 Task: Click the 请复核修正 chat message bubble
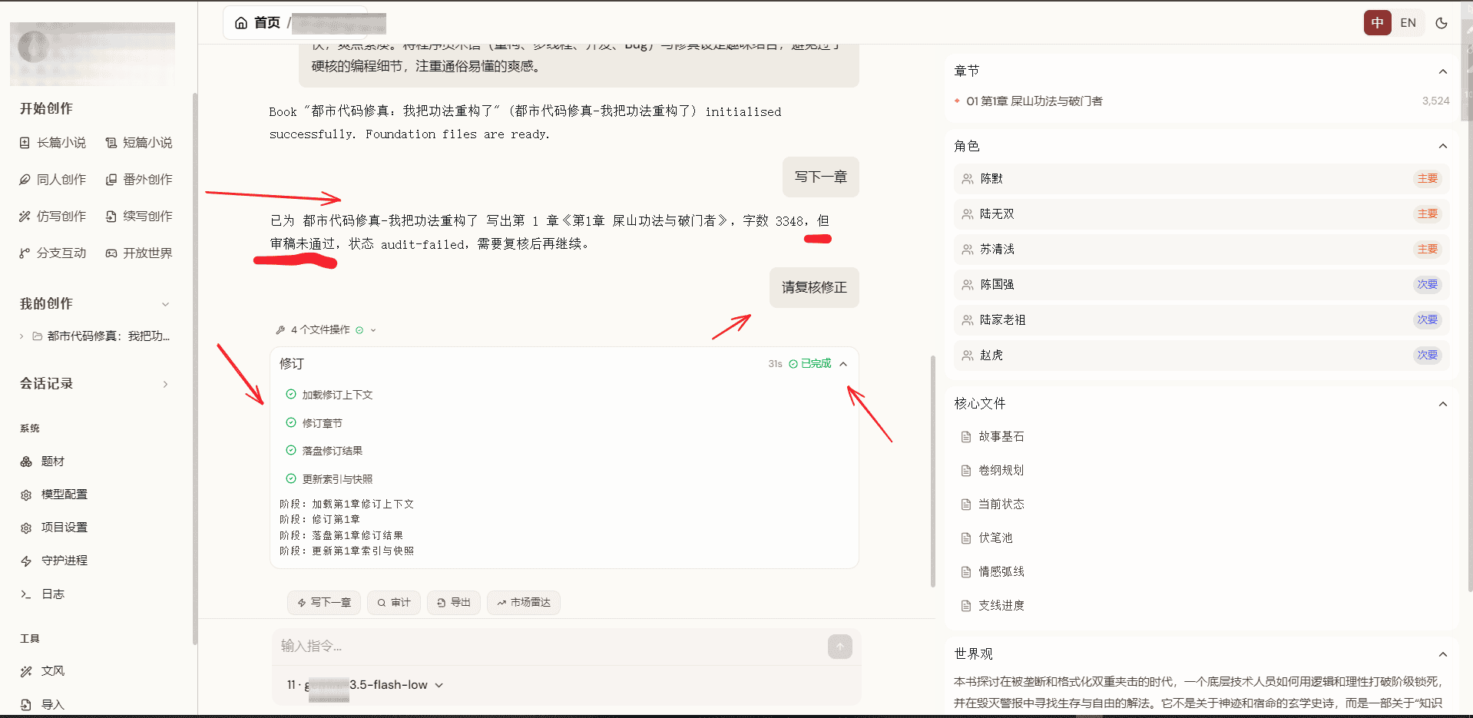click(x=814, y=288)
